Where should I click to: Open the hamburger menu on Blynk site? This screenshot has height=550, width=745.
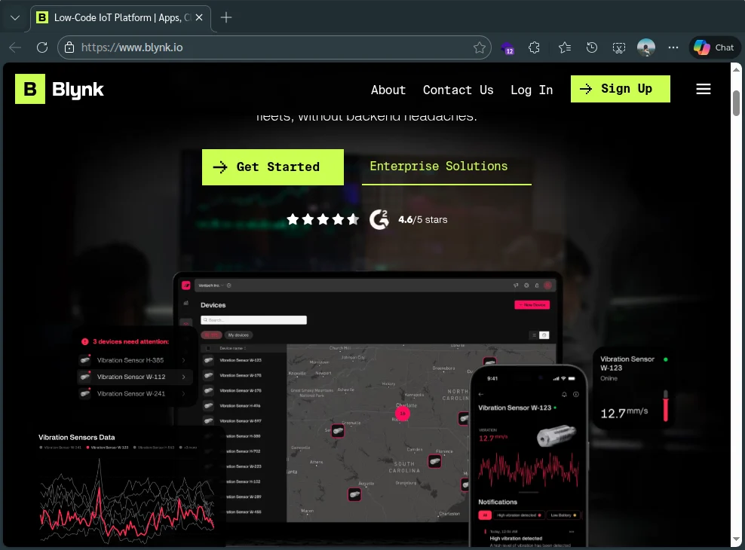703,90
